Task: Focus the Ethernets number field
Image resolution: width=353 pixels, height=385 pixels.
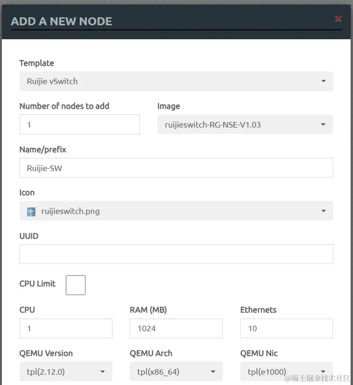Action: pyautogui.click(x=286, y=328)
